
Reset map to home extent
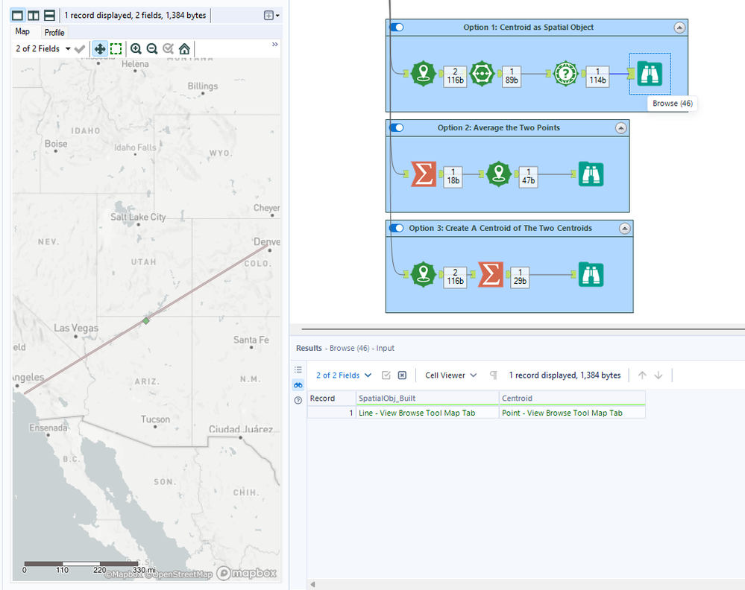tap(184, 48)
